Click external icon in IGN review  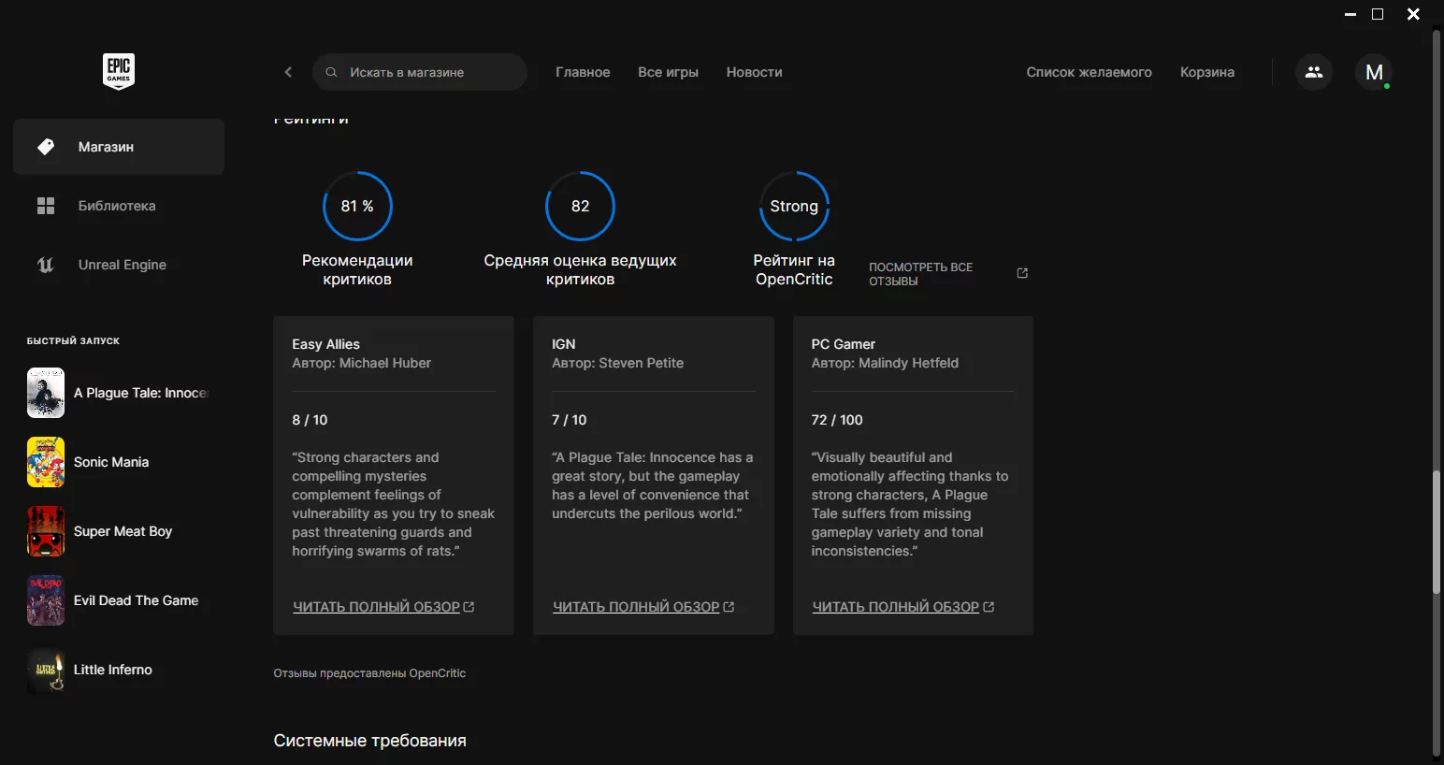[x=729, y=607]
